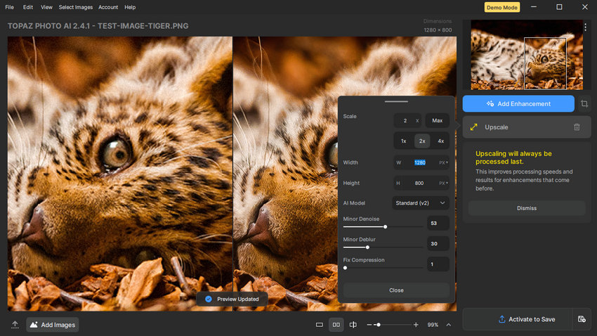Switch to side-by-side view icon
The width and height of the screenshot is (597, 336).
tap(336, 325)
